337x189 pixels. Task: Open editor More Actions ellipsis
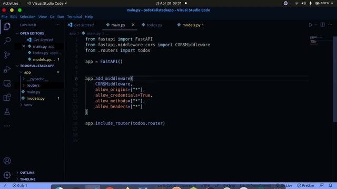point(330,25)
